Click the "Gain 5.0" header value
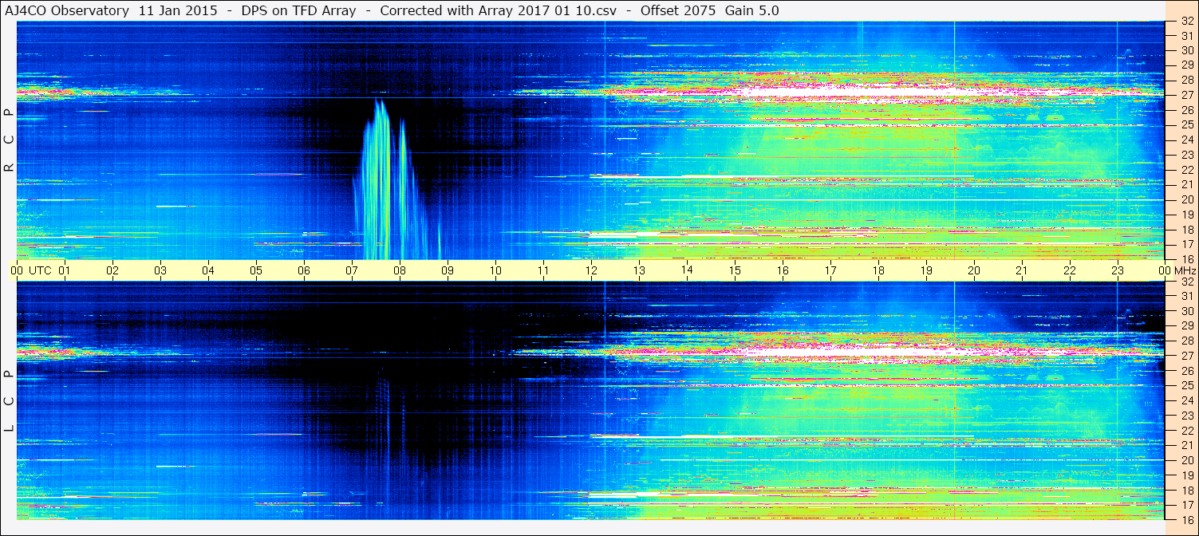This screenshot has width=1199, height=536. pyautogui.click(x=752, y=10)
